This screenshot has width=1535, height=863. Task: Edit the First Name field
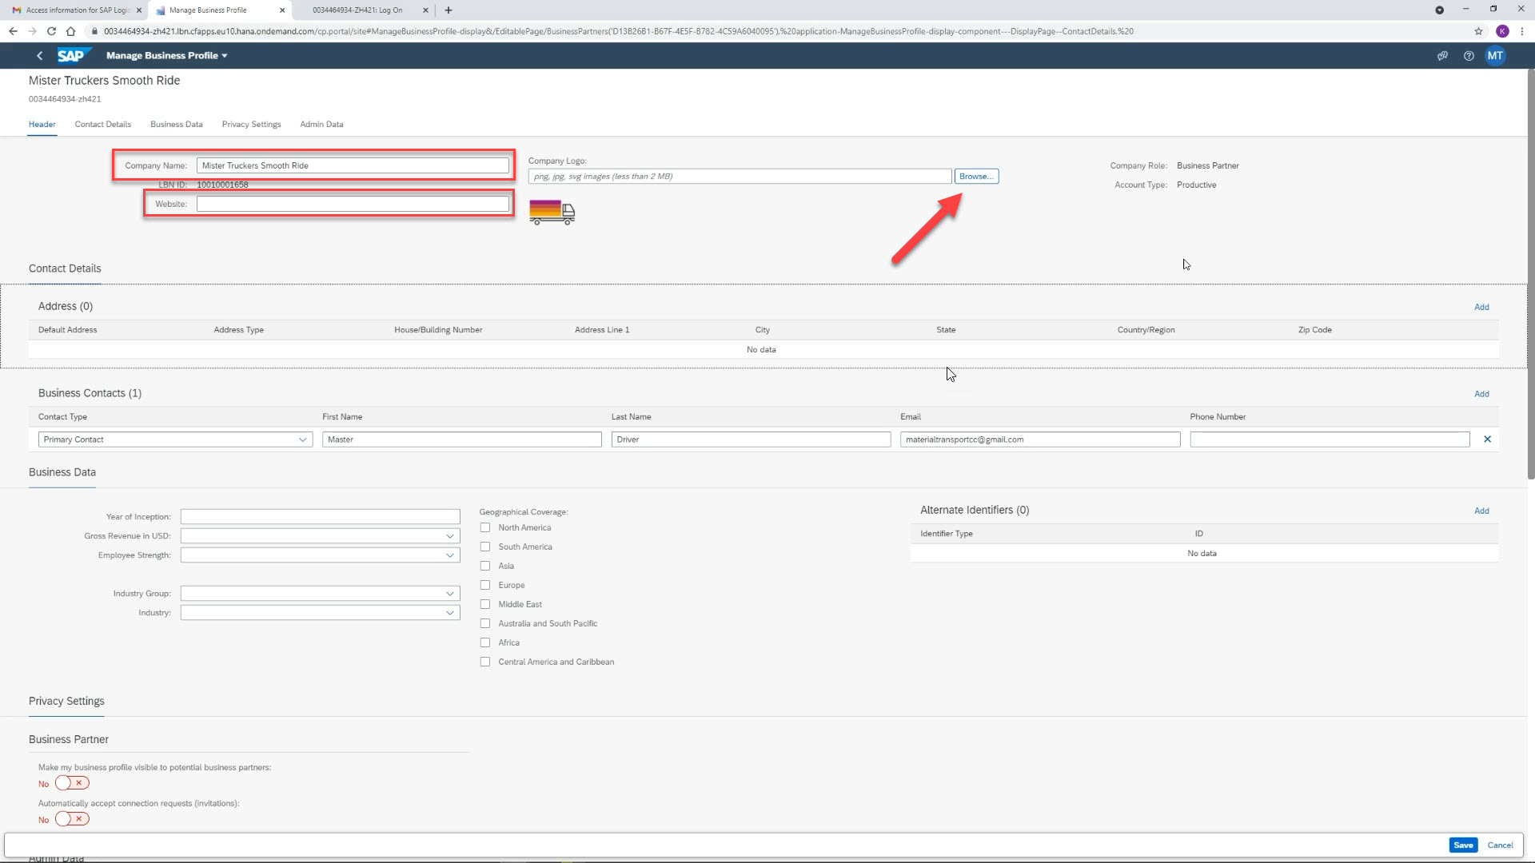click(x=462, y=439)
